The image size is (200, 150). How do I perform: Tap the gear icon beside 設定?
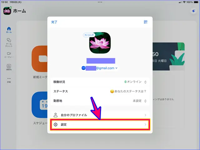coord(56,124)
